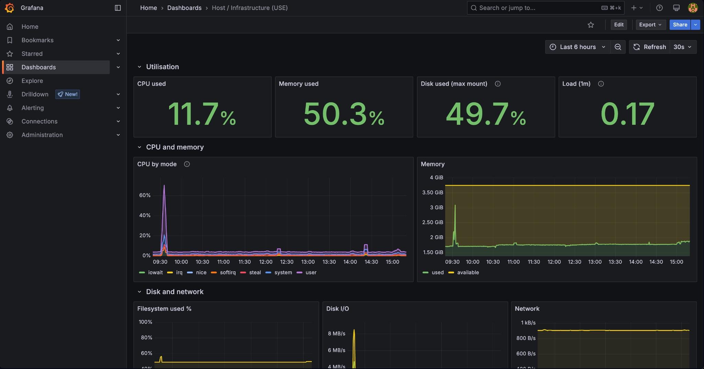704x369 pixels.
Task: Collapse the CPU and memory row
Action: pos(139,147)
